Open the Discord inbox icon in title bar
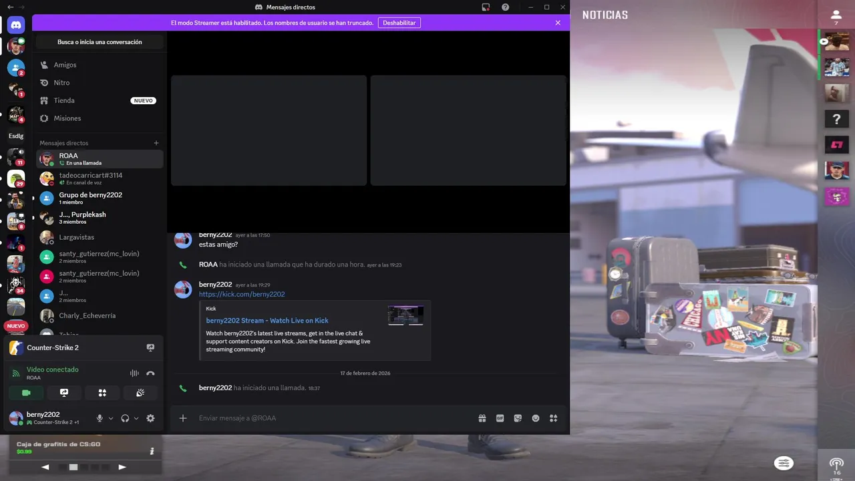 point(486,7)
